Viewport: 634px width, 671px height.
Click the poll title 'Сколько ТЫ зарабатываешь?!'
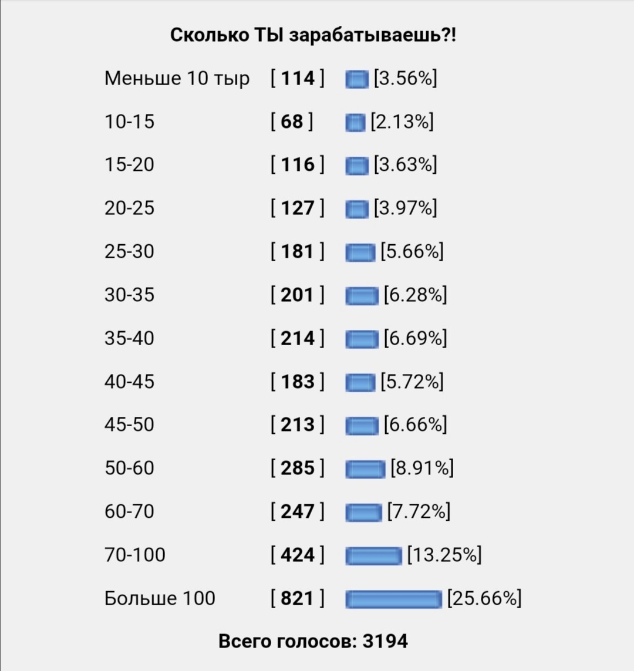click(313, 35)
